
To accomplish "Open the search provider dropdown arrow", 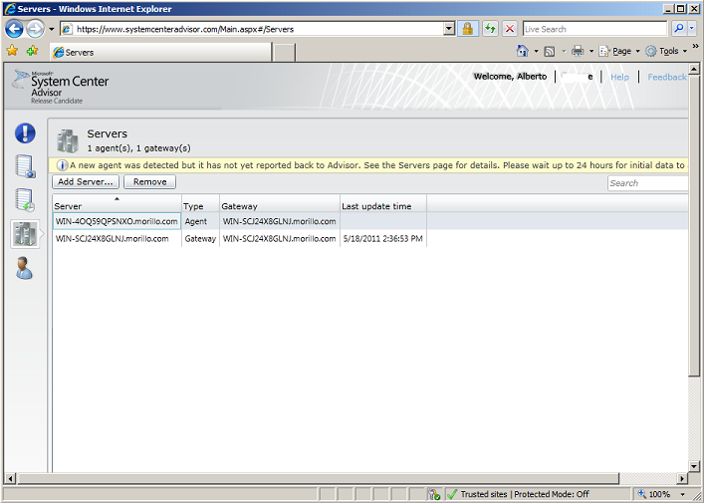I will click(692, 29).
